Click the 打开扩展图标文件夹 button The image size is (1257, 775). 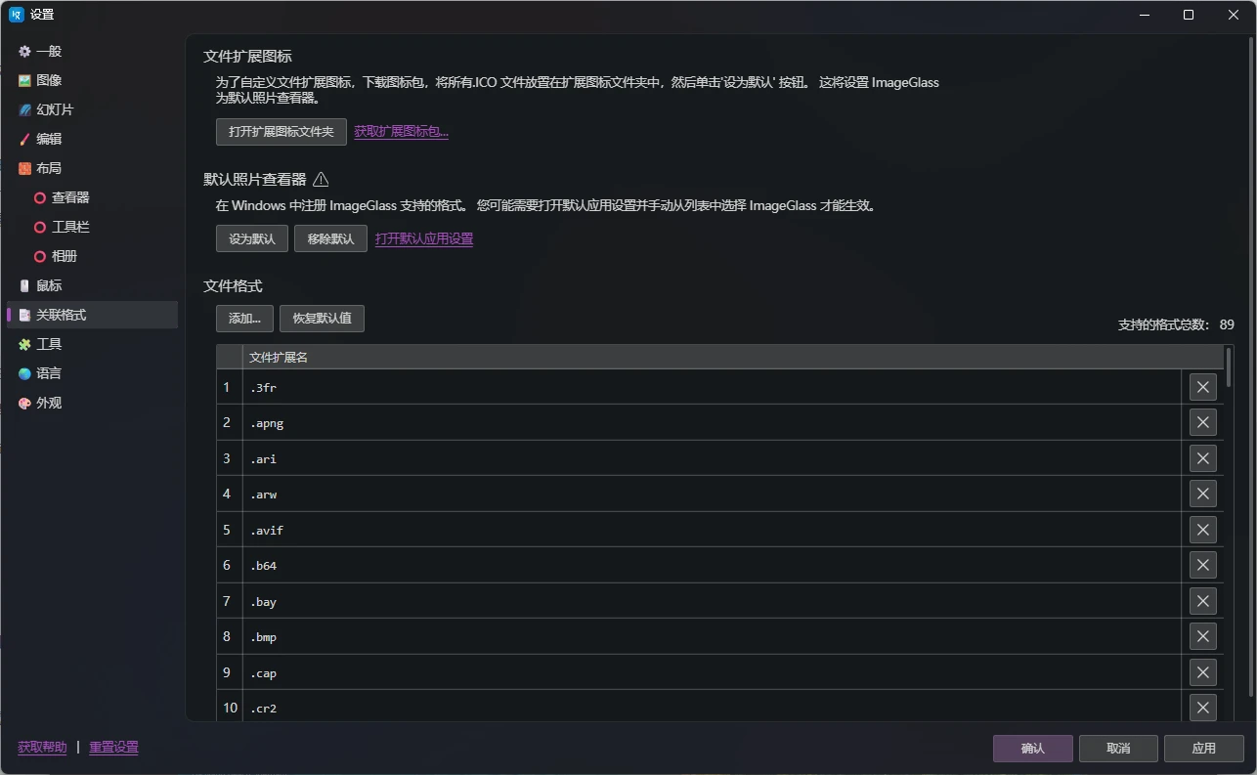pos(282,131)
